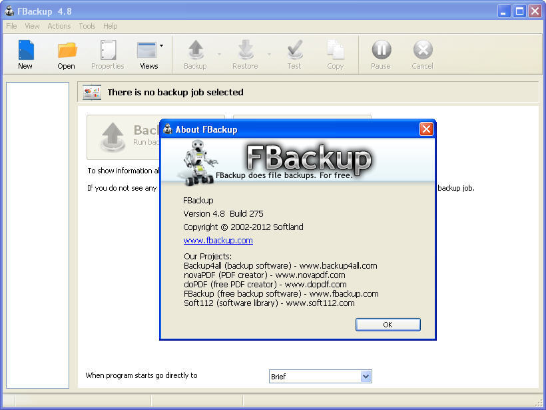Image resolution: width=546 pixels, height=410 pixels.
Task: Click the FBackup free backup software line
Action: [x=281, y=294]
